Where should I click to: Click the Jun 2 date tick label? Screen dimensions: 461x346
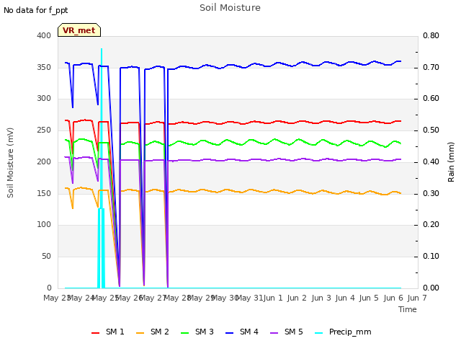point(297,298)
